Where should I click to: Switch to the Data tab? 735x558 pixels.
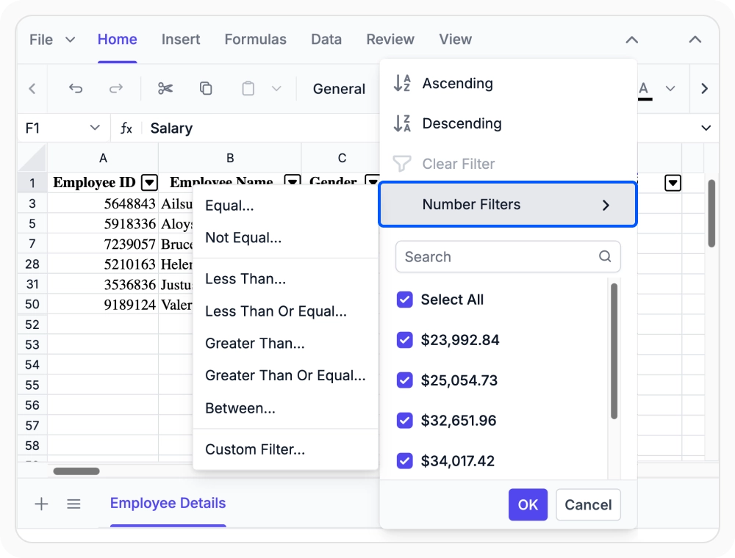326,40
